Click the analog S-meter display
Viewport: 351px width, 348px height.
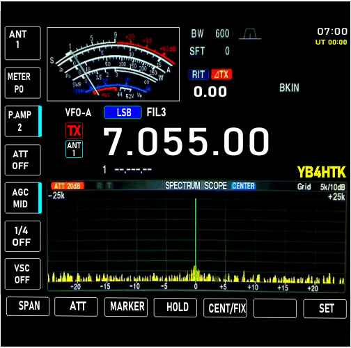point(113,64)
